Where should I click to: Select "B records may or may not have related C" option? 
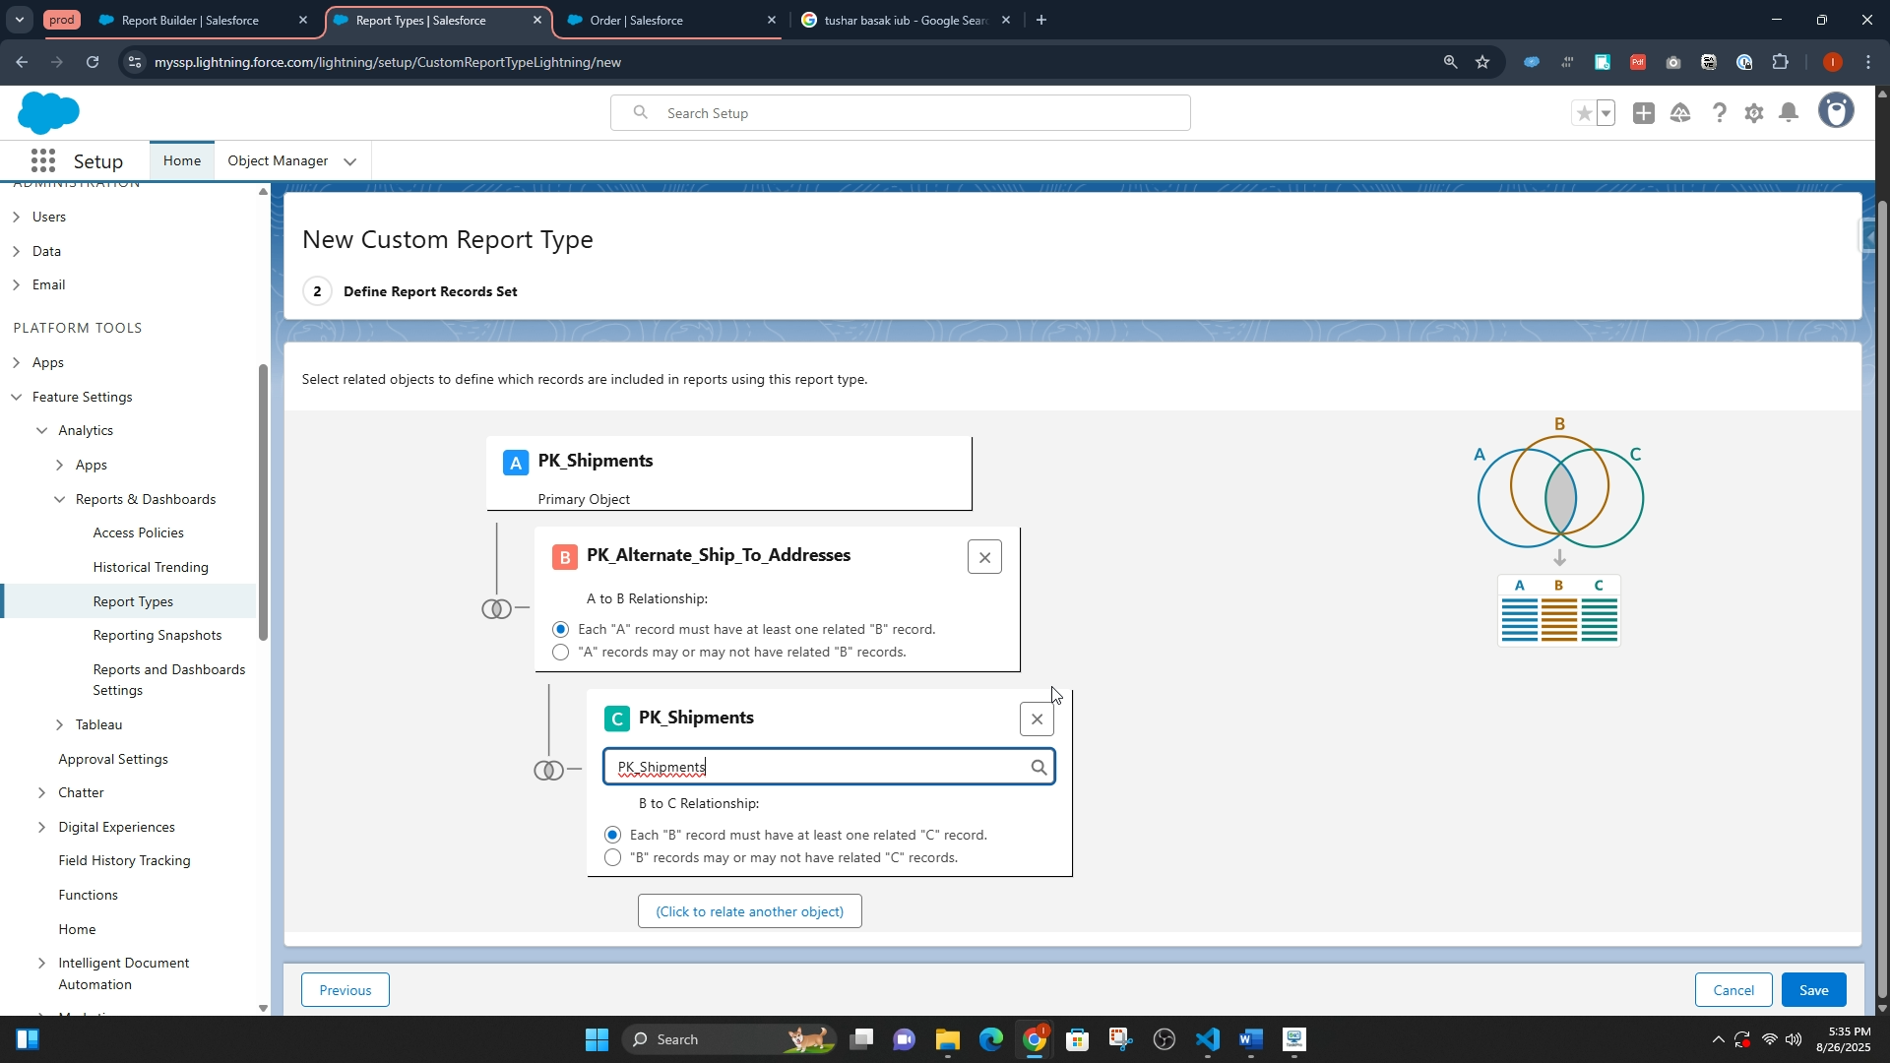tap(613, 858)
